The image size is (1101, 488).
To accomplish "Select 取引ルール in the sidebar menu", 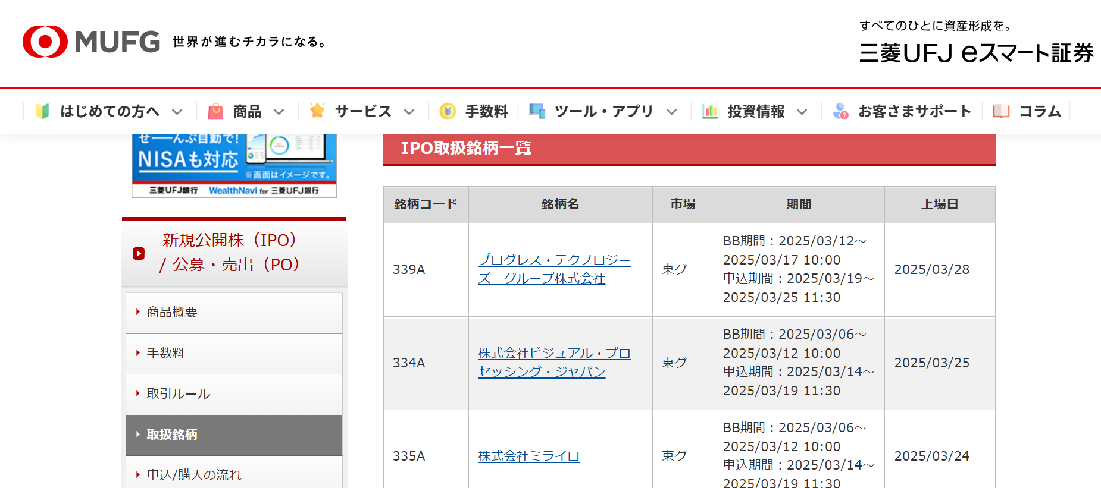I will coord(179,393).
